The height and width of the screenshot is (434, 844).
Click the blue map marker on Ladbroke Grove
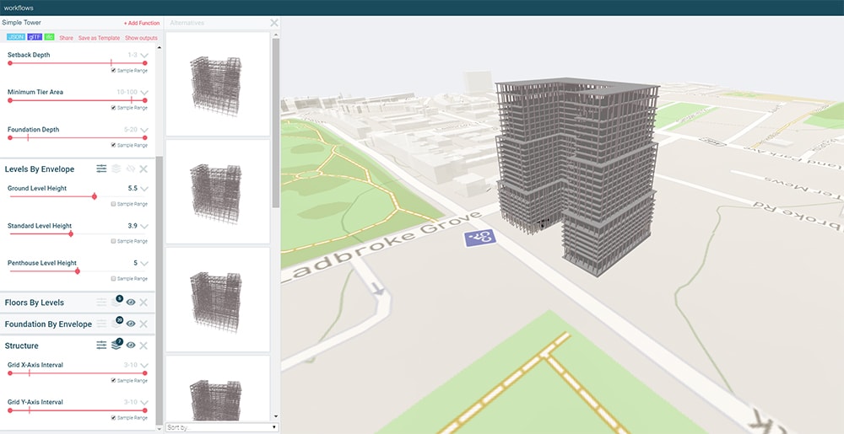coord(479,238)
